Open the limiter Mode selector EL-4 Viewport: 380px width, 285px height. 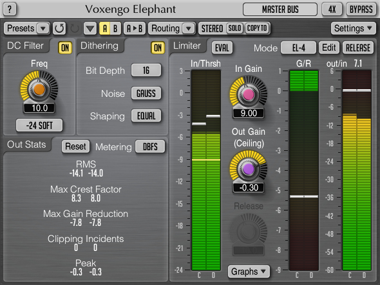(299, 47)
